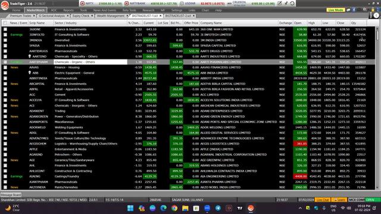Click the vertical scrollbar of watchlist
This screenshot has height=214, width=381.
coord(377,108)
